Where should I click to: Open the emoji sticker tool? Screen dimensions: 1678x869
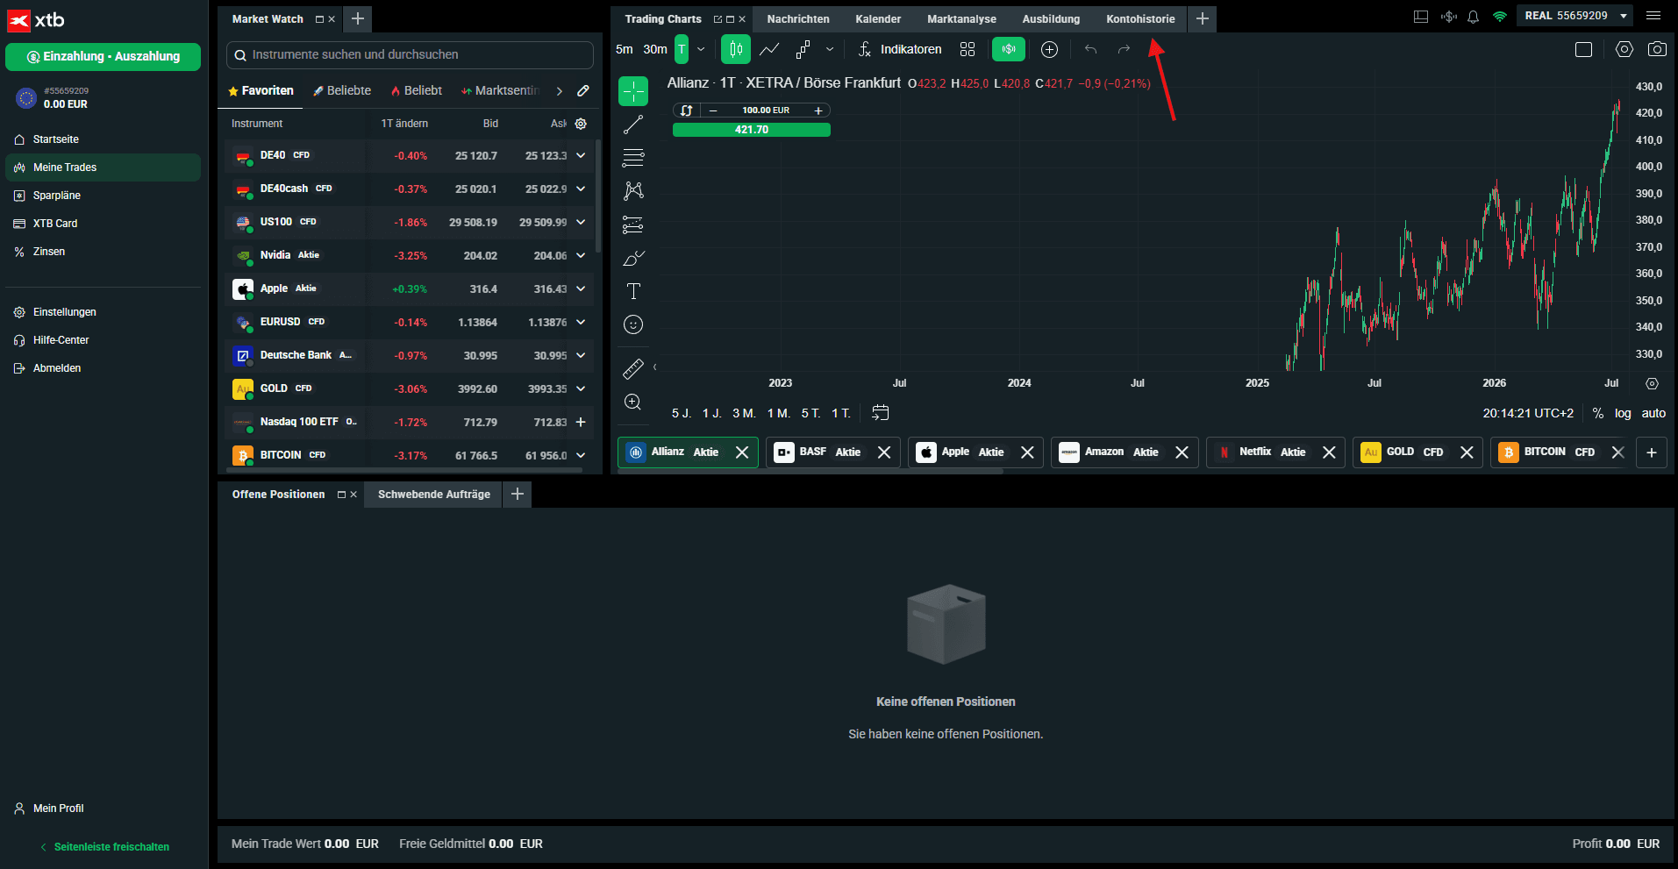633,324
